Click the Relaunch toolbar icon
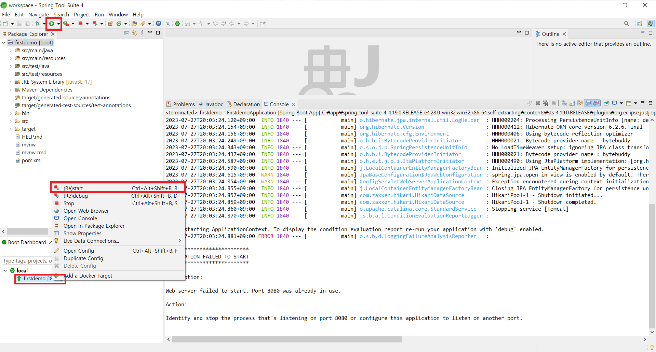Viewport: 656px width, 352px height. (95, 24)
